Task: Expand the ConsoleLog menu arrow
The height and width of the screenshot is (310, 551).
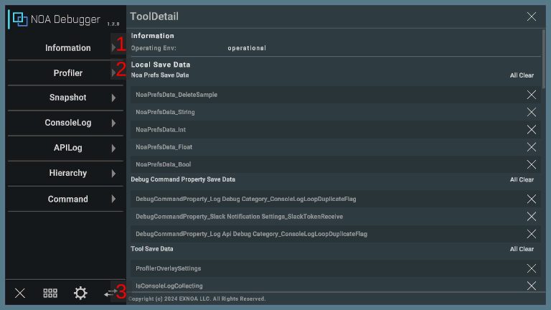Action: tap(113, 123)
